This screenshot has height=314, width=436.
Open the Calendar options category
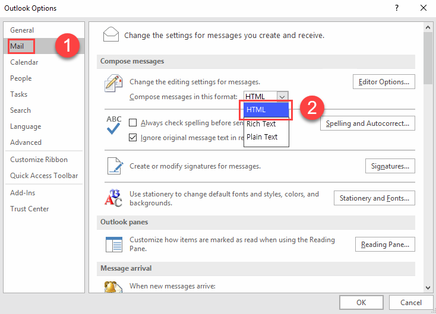tap(44, 62)
